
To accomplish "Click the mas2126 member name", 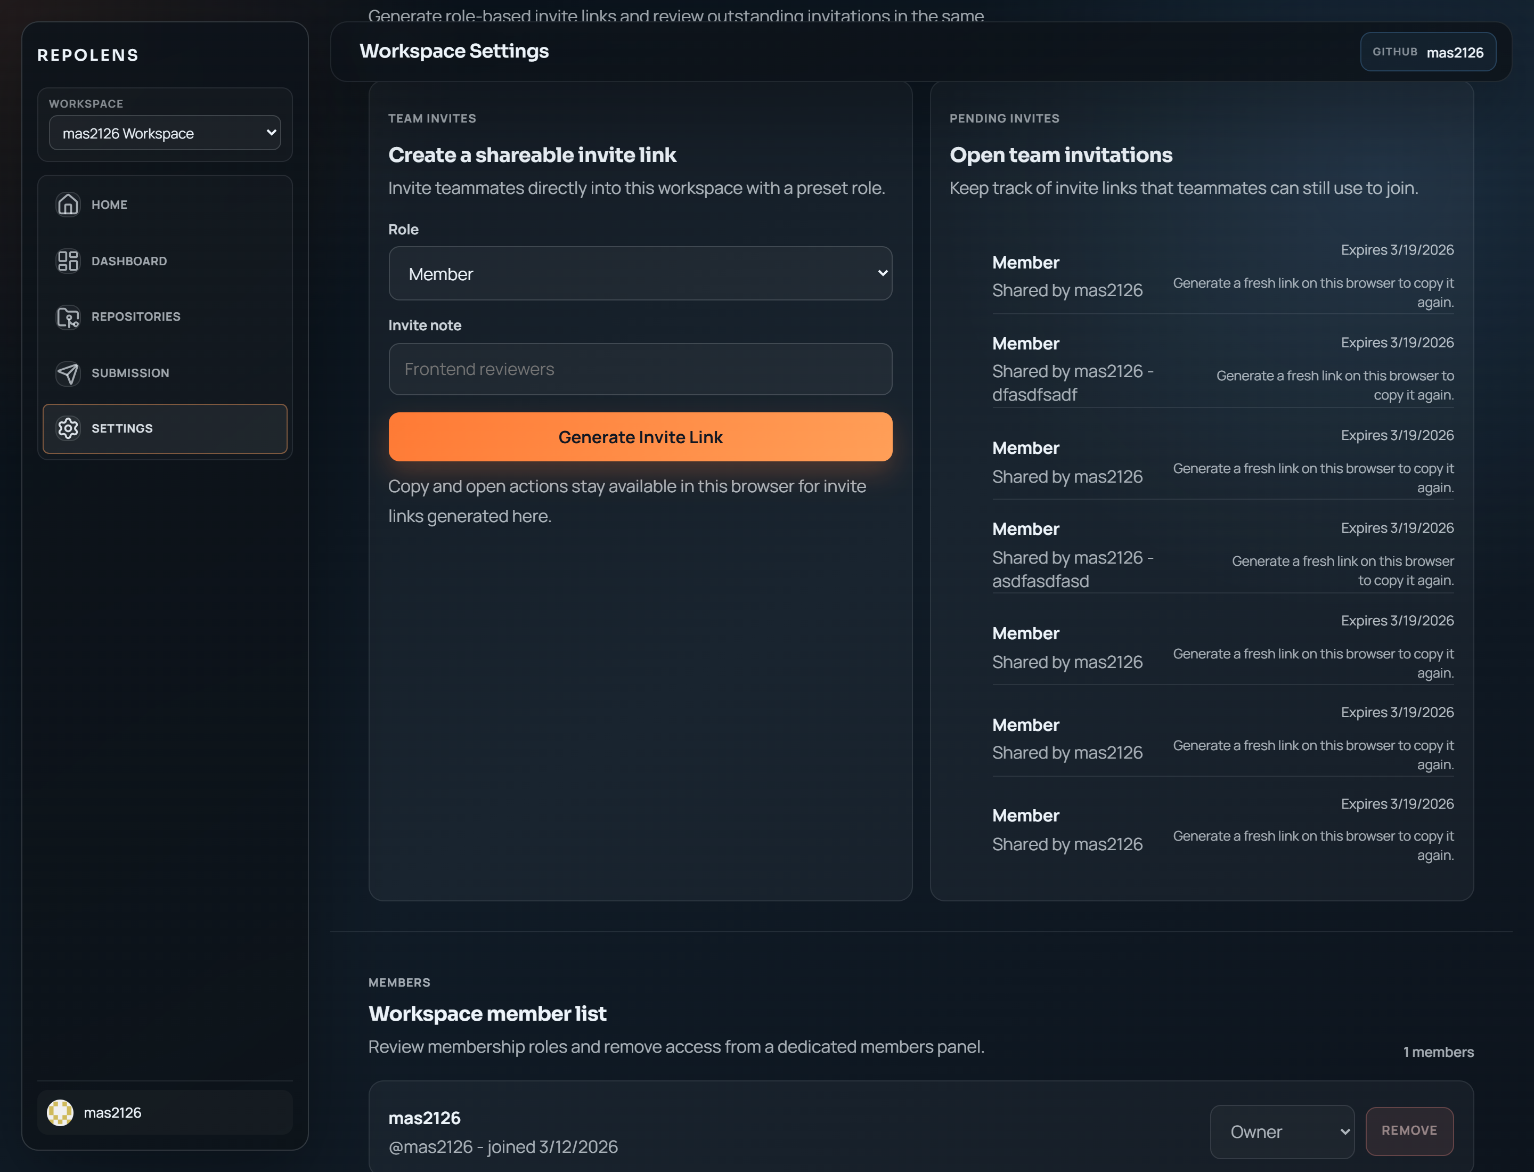I will click(424, 1118).
